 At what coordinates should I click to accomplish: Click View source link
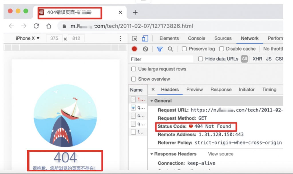(x=221, y=154)
